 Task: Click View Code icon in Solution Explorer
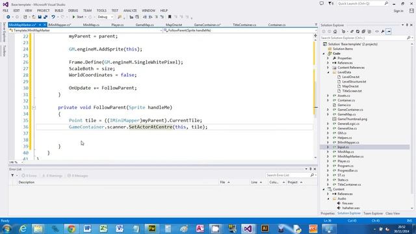[377, 32]
